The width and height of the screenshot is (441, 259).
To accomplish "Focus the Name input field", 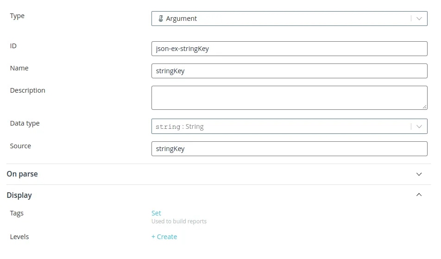I will [290, 71].
